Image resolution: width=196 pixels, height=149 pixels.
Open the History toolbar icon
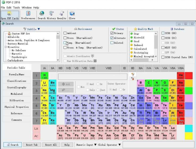[x=51, y=15]
